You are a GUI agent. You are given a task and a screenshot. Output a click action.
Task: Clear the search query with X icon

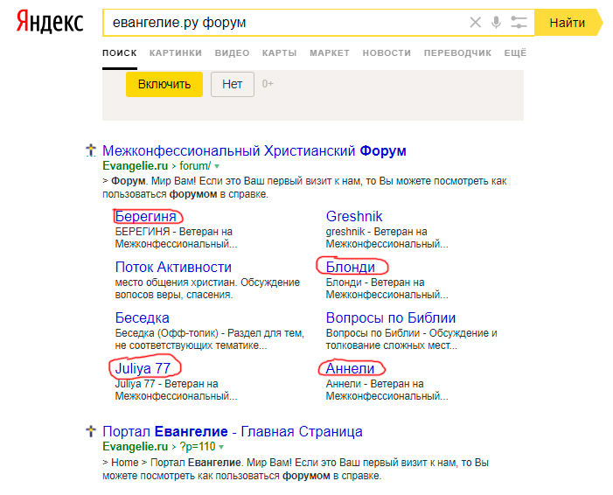(x=476, y=23)
